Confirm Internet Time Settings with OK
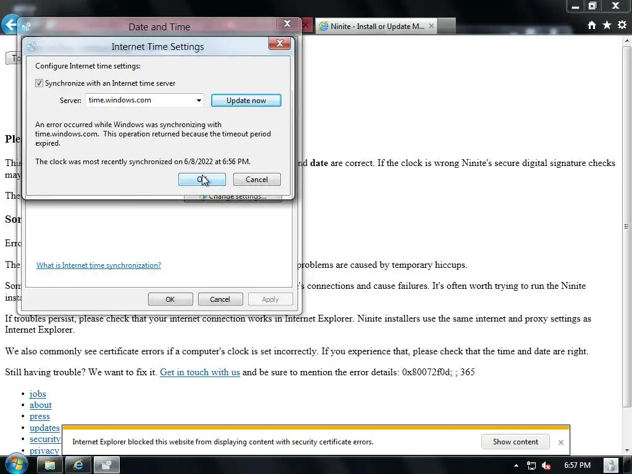This screenshot has width=632, height=474. 202,180
